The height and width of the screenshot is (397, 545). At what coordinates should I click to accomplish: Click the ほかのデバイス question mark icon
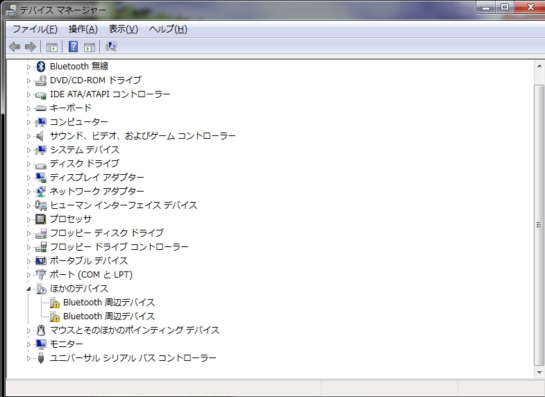coord(41,289)
